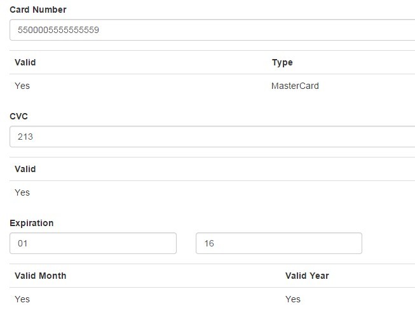Place cursor on the 213 code text
Image resolution: width=415 pixels, height=322 pixels.
click(x=25, y=137)
